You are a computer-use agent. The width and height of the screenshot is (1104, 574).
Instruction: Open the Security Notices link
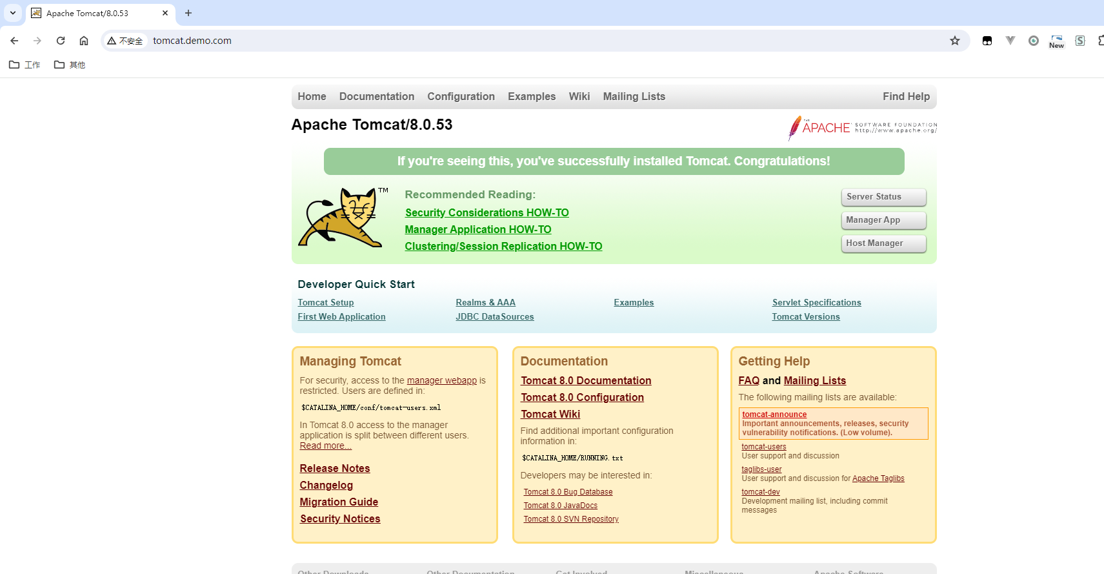coord(340,518)
